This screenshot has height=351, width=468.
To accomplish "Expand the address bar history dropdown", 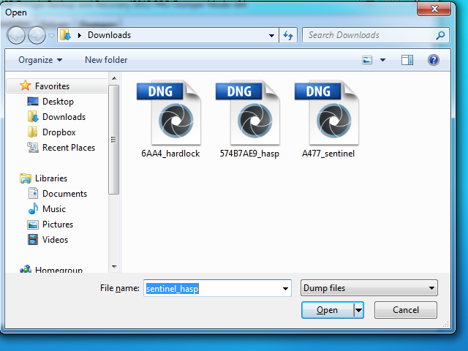I will [271, 36].
